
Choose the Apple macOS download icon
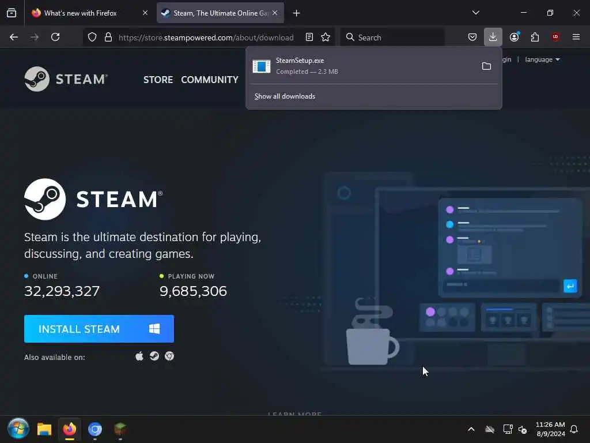(139, 356)
